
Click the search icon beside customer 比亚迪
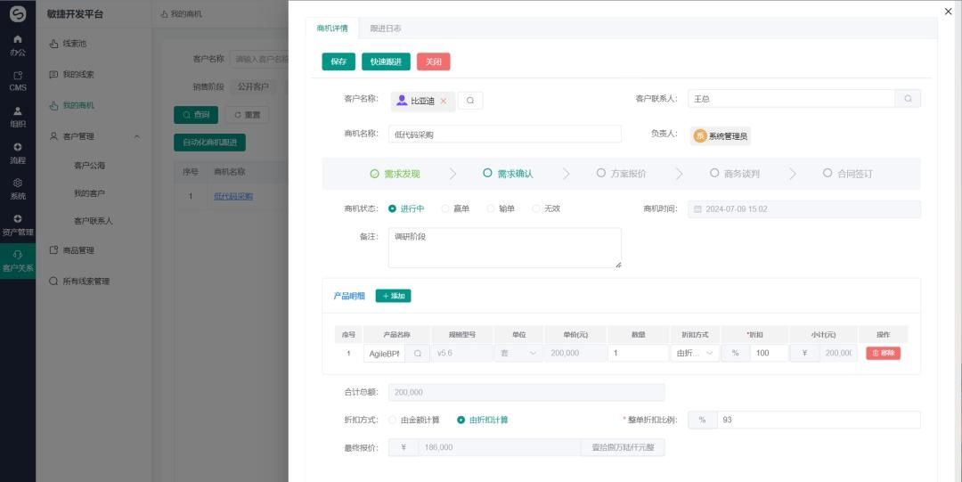tap(470, 101)
